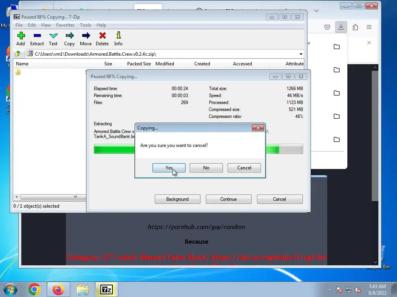
Task: Click the second folder icon in downloads panel
Action: pos(337,70)
